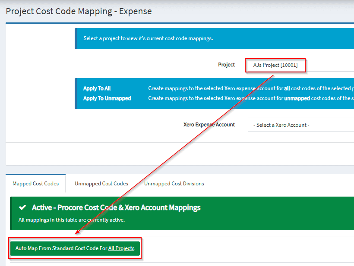Click the Project Cost Code Mapping - Expense heading
Screen dimensions: 354x266
[79, 11]
